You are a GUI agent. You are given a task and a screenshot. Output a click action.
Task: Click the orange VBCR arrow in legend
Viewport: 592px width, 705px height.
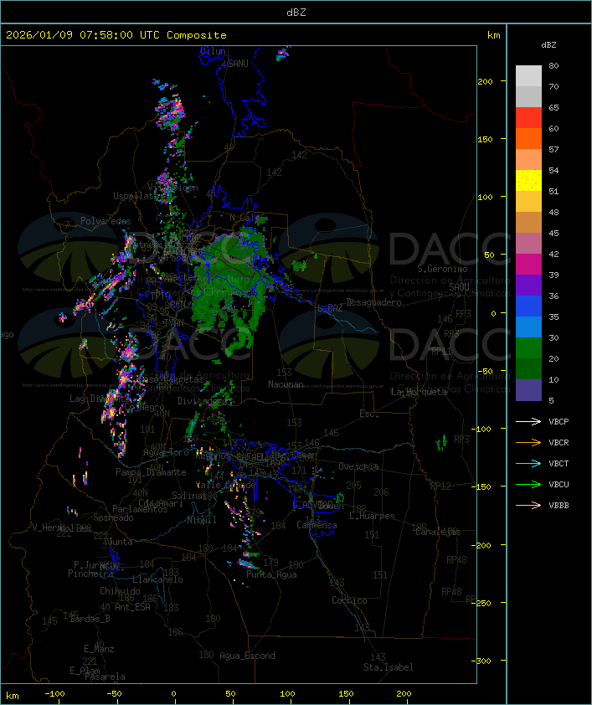pos(528,442)
